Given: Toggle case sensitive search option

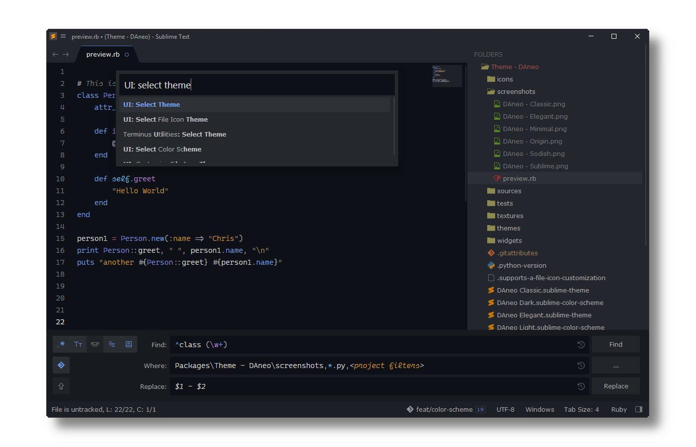Looking at the screenshot, I should point(78,344).
